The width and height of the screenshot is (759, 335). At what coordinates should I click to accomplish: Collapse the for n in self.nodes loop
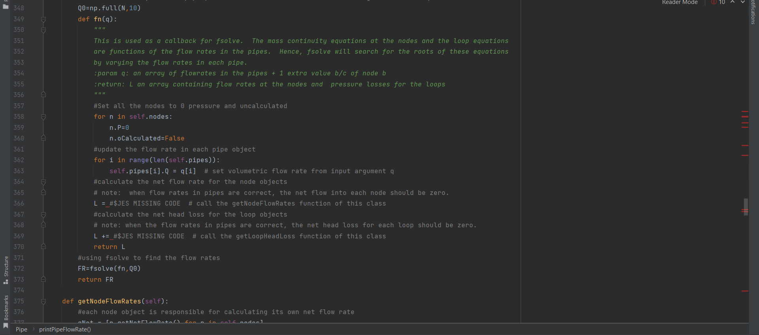(43, 117)
